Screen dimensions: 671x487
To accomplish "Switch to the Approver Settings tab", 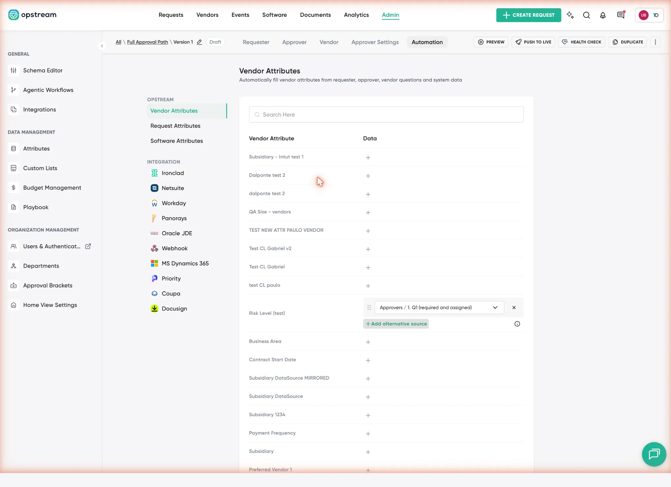I will (x=375, y=42).
